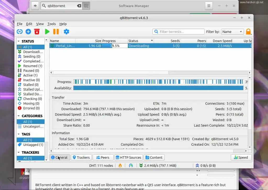Image resolution: width=268 pixels, height=190 pixels.
Task: Select Inactive (0) status filter
Action: [x=31, y=80]
